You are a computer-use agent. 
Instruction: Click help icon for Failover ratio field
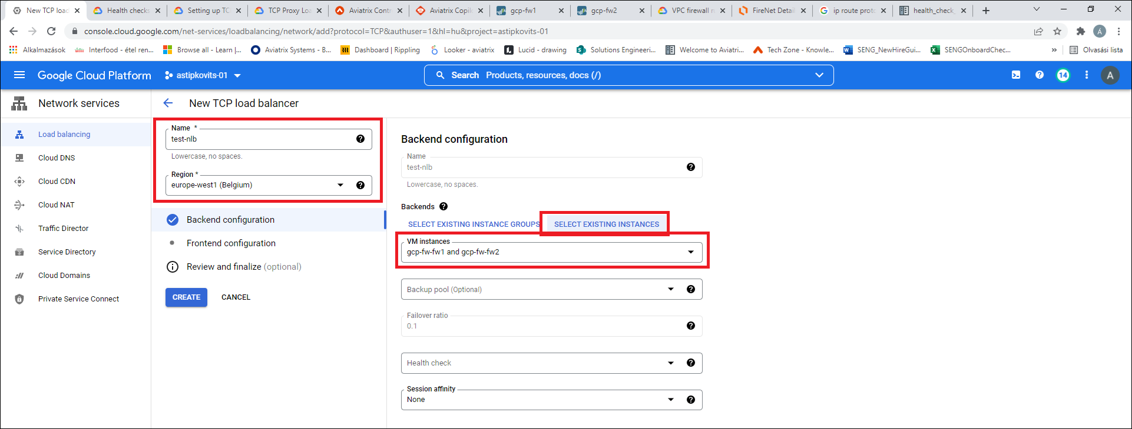point(691,326)
